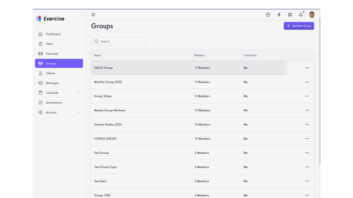Click the Account gear icon

click(40, 112)
